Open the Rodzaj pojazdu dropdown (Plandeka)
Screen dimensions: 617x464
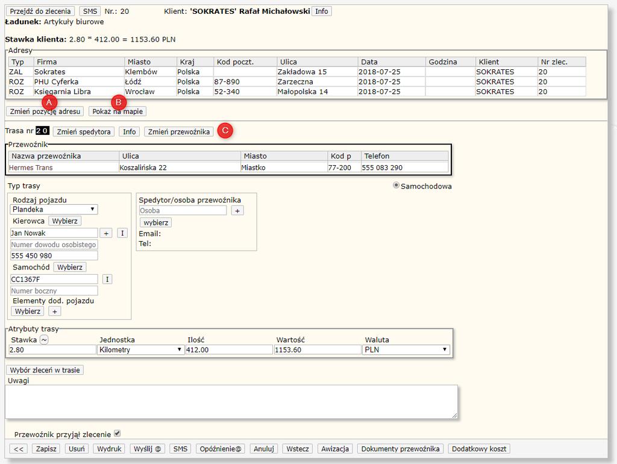54,209
